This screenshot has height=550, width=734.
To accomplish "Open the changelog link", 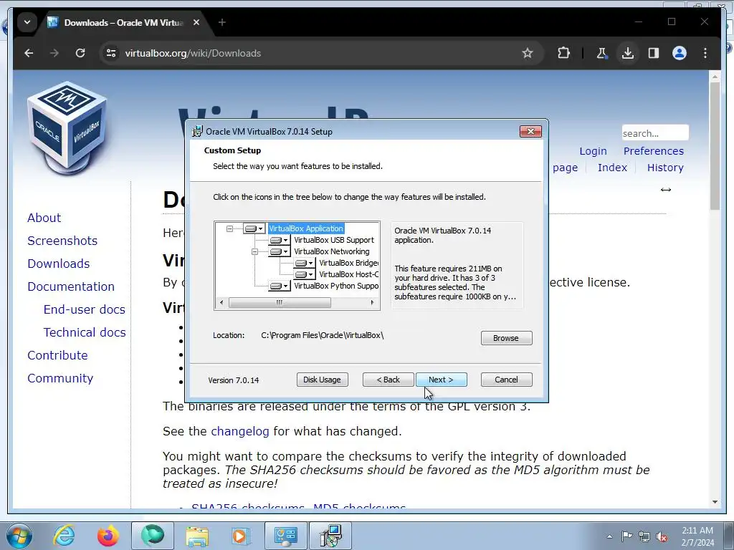I will (240, 431).
